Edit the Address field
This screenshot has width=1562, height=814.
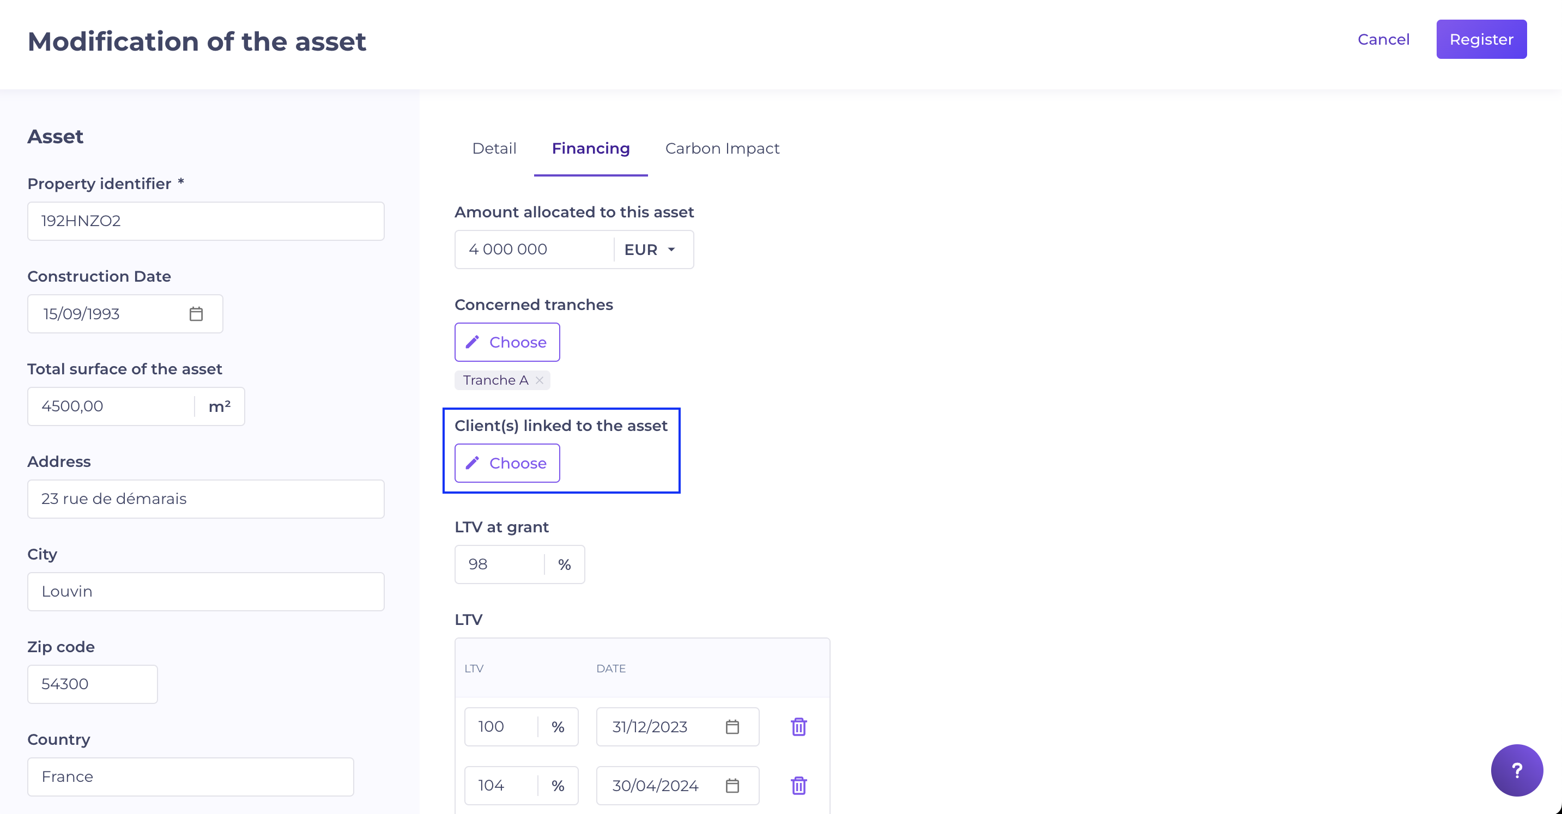click(x=205, y=500)
